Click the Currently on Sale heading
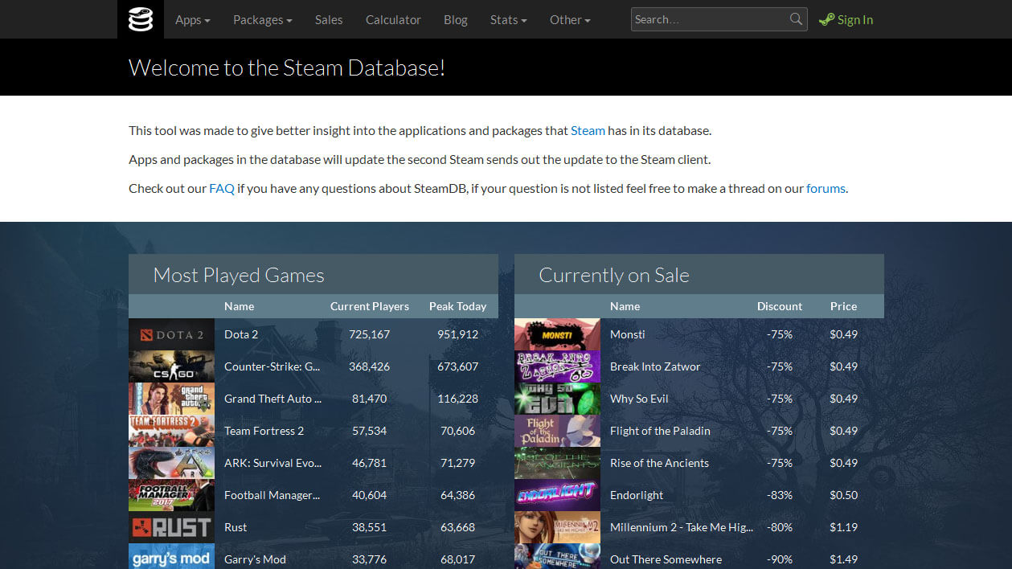This screenshot has height=569, width=1012. pos(614,275)
